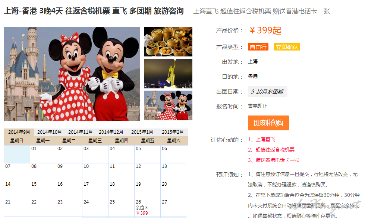Screen dimensions: 365x218
Task: Select calendar date 27
Action: pyautogui.click(x=174, y=208)
